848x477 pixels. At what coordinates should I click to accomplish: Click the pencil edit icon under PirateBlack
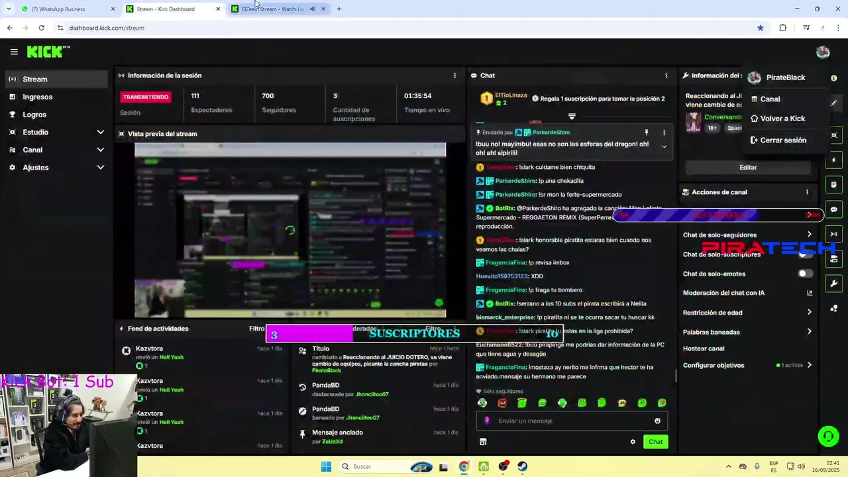[x=833, y=103]
